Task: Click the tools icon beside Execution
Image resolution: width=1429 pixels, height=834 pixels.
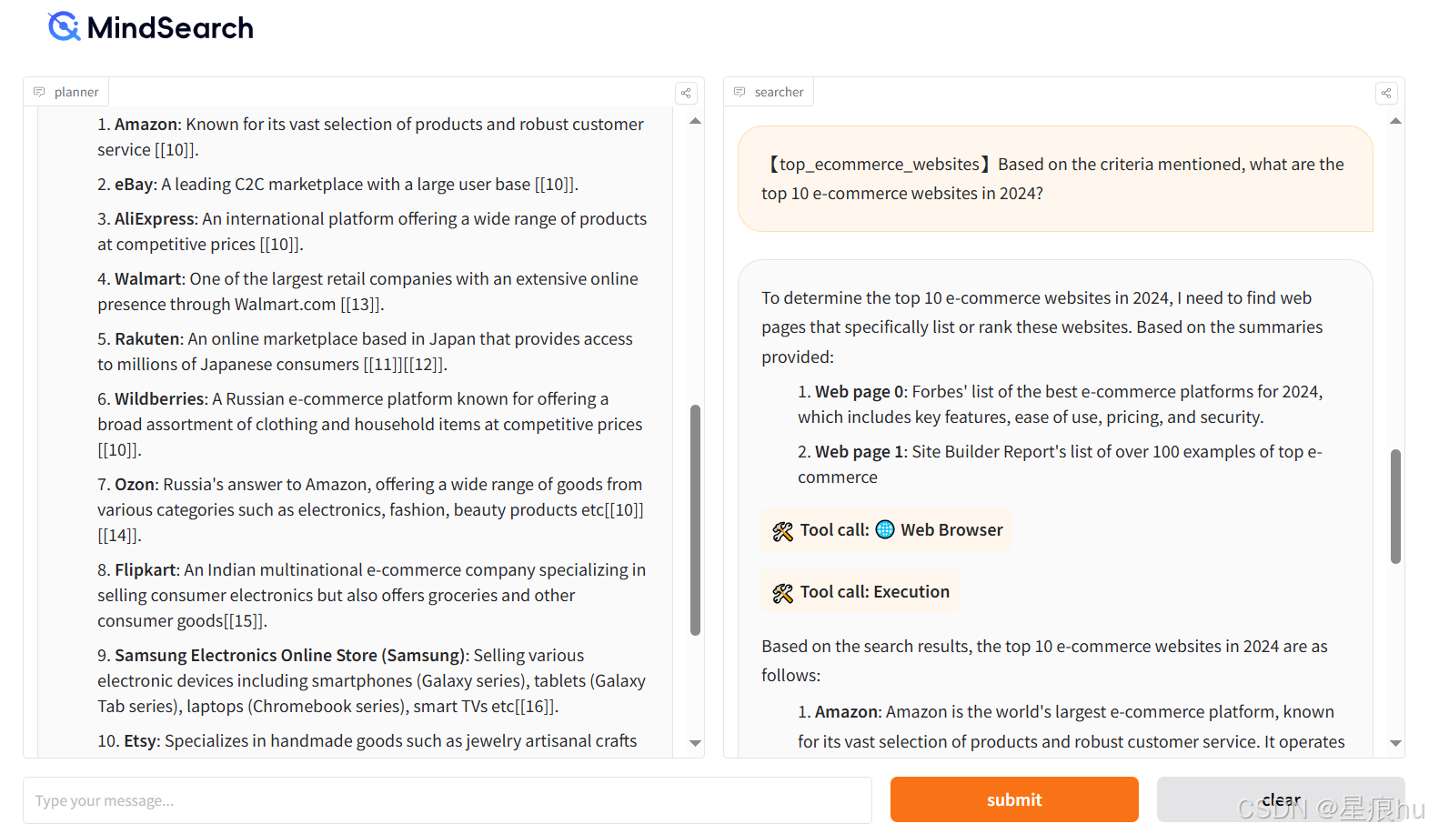Action: (782, 593)
